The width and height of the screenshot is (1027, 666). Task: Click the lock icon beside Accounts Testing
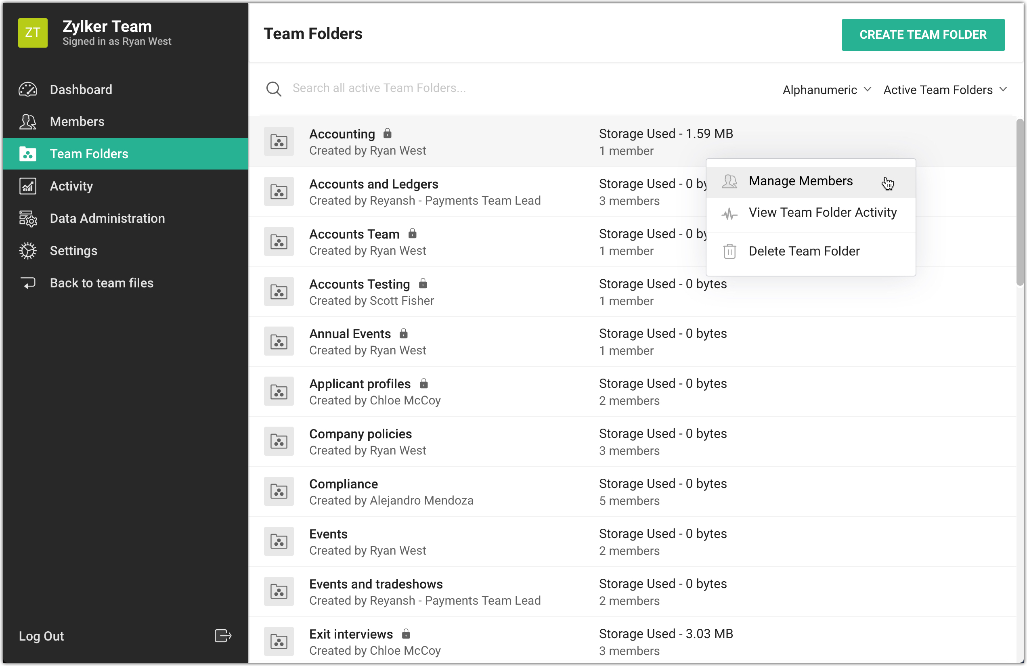[423, 283]
